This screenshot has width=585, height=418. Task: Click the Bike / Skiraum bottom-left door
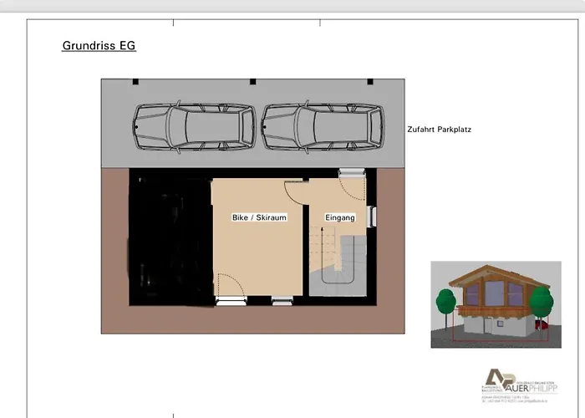[x=229, y=288]
